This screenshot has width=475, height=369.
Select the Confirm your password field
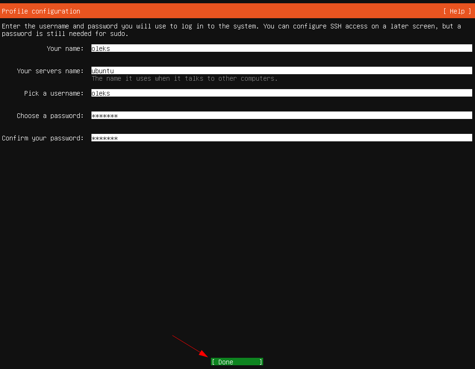click(x=281, y=138)
